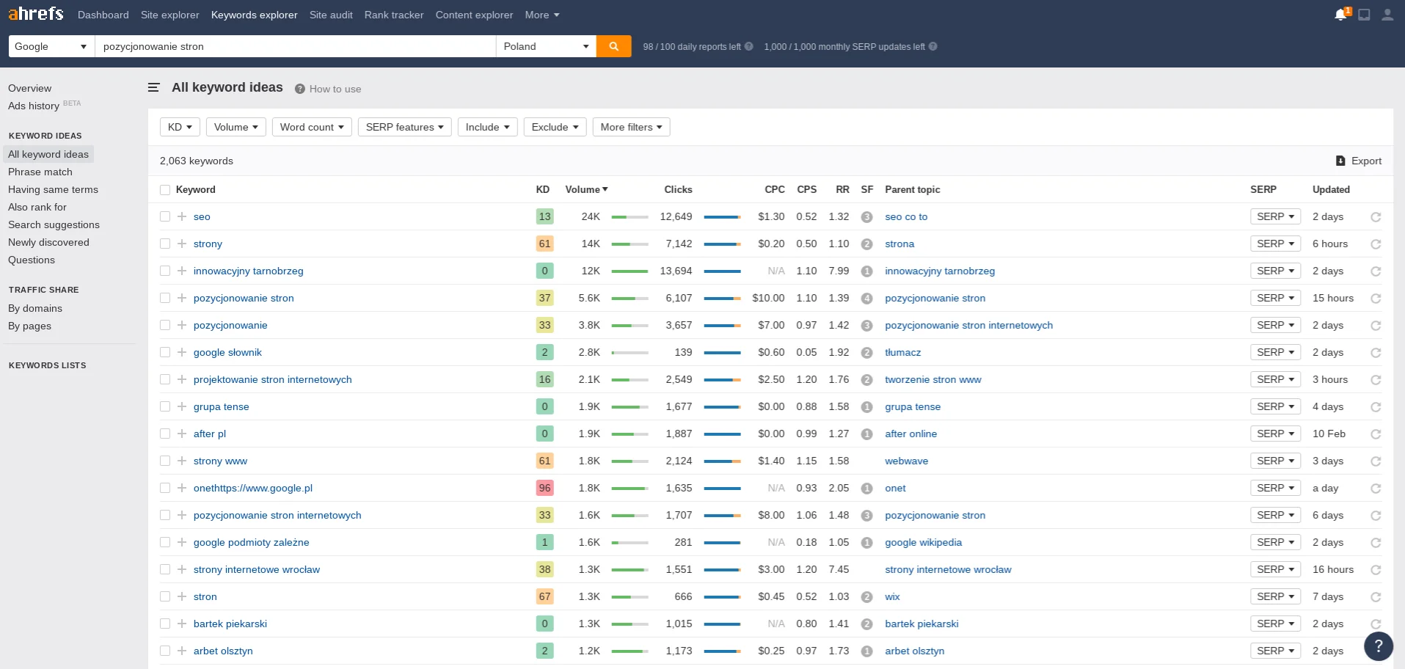Click the Export download icon
The width and height of the screenshot is (1405, 669).
tap(1340, 161)
